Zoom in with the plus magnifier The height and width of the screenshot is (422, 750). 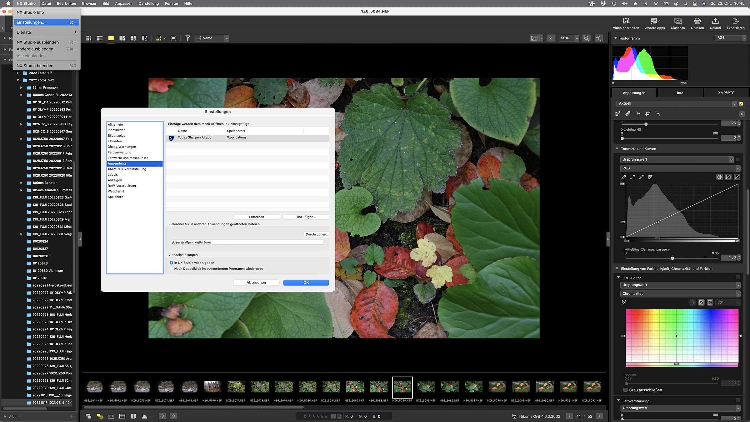point(599,38)
